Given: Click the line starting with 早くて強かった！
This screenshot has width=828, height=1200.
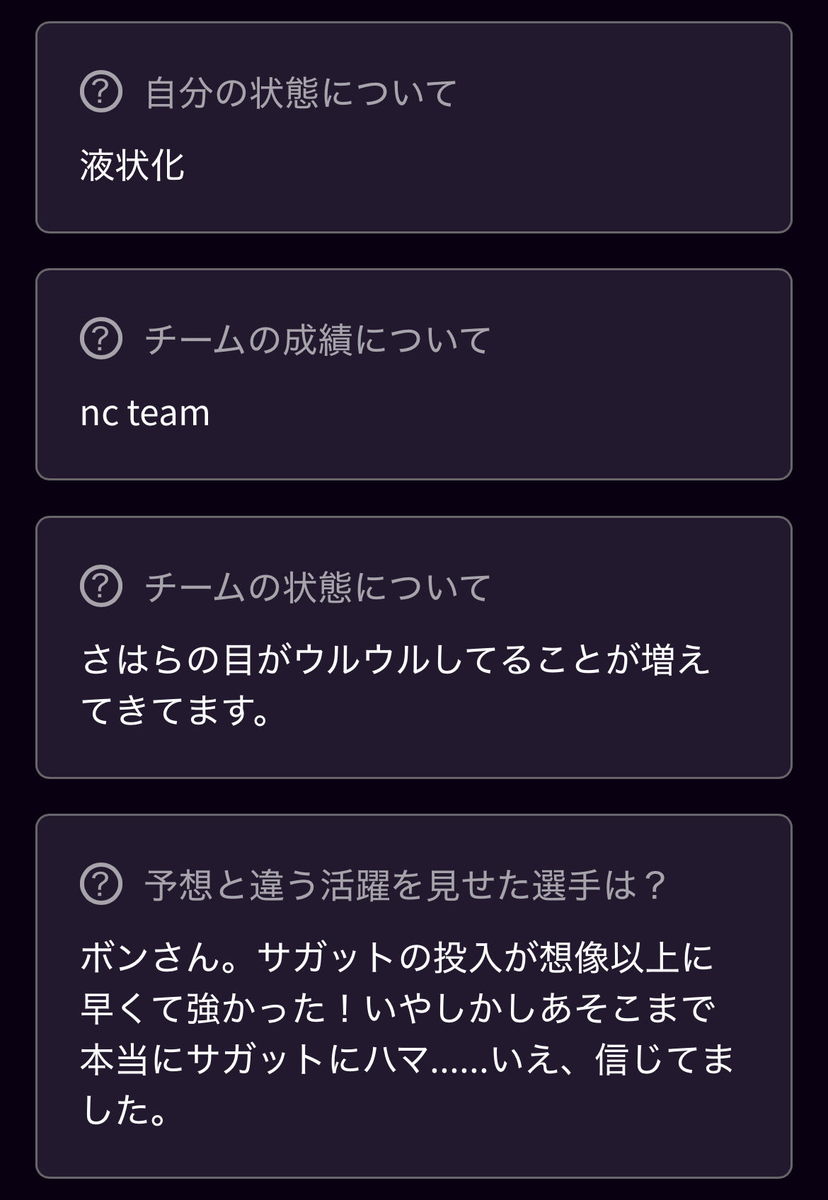Looking at the screenshot, I should point(398,1009).
